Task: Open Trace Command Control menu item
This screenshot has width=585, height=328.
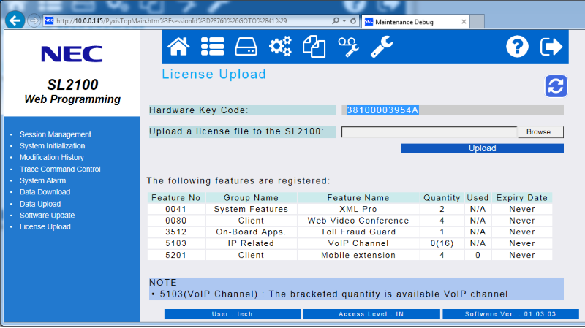Action: [x=60, y=169]
